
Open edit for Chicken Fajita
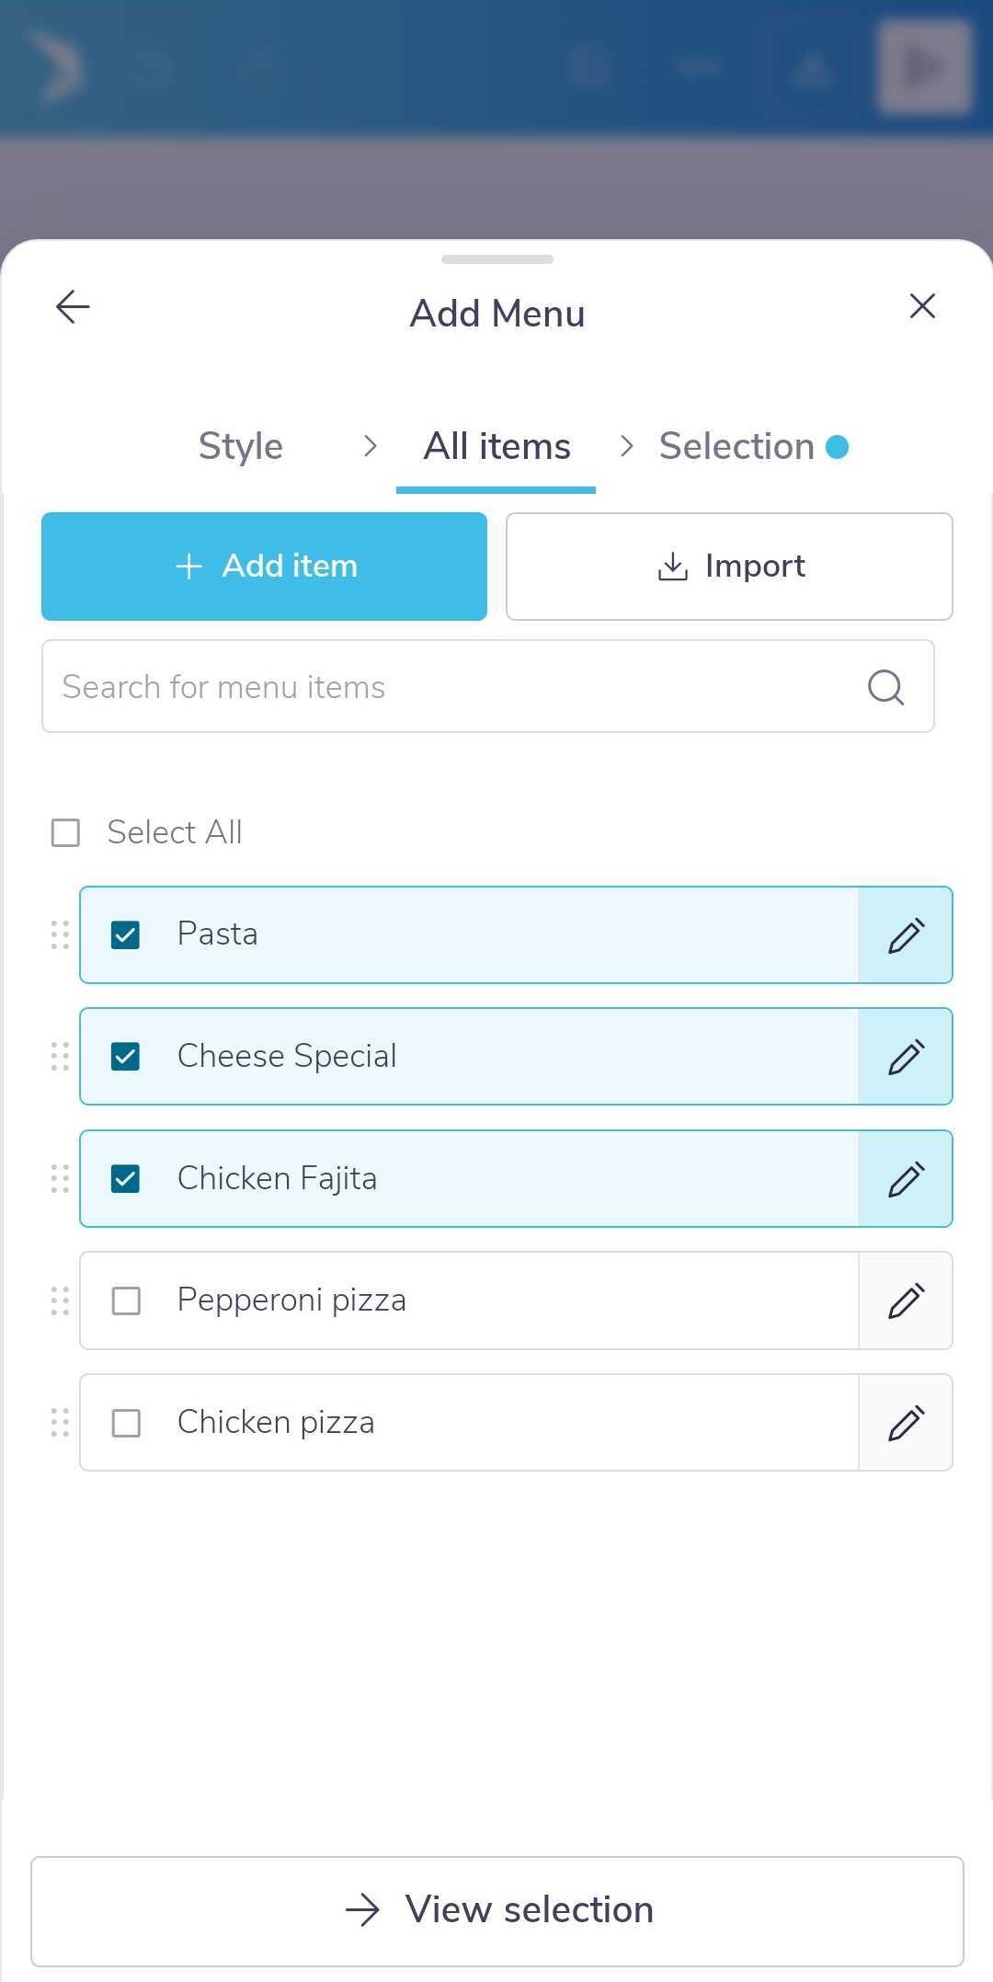[906, 1179]
